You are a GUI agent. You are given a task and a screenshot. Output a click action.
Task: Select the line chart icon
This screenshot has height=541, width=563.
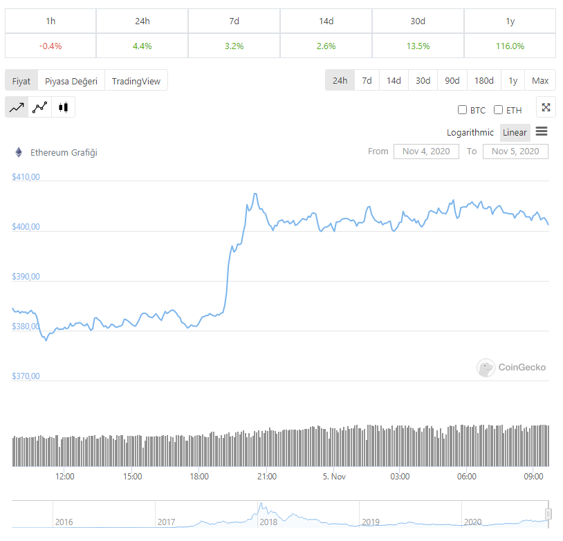pos(17,107)
